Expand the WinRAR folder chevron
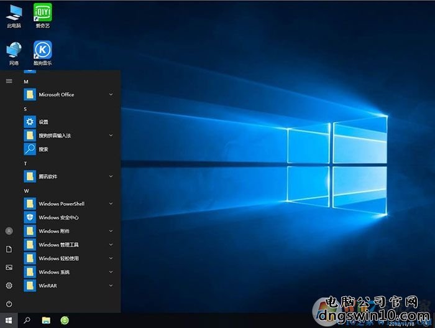Screen dimensions: 435x328 [111, 286]
